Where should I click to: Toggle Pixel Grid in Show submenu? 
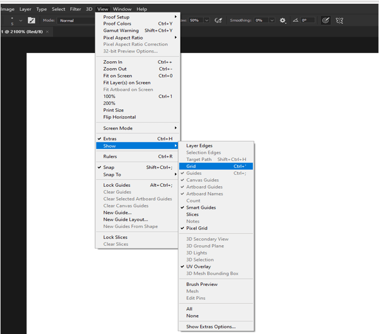[197, 228]
